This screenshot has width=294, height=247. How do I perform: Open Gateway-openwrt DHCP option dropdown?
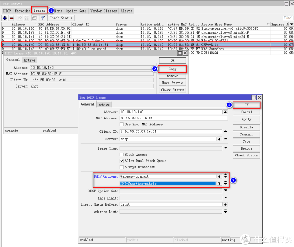coord(219,176)
